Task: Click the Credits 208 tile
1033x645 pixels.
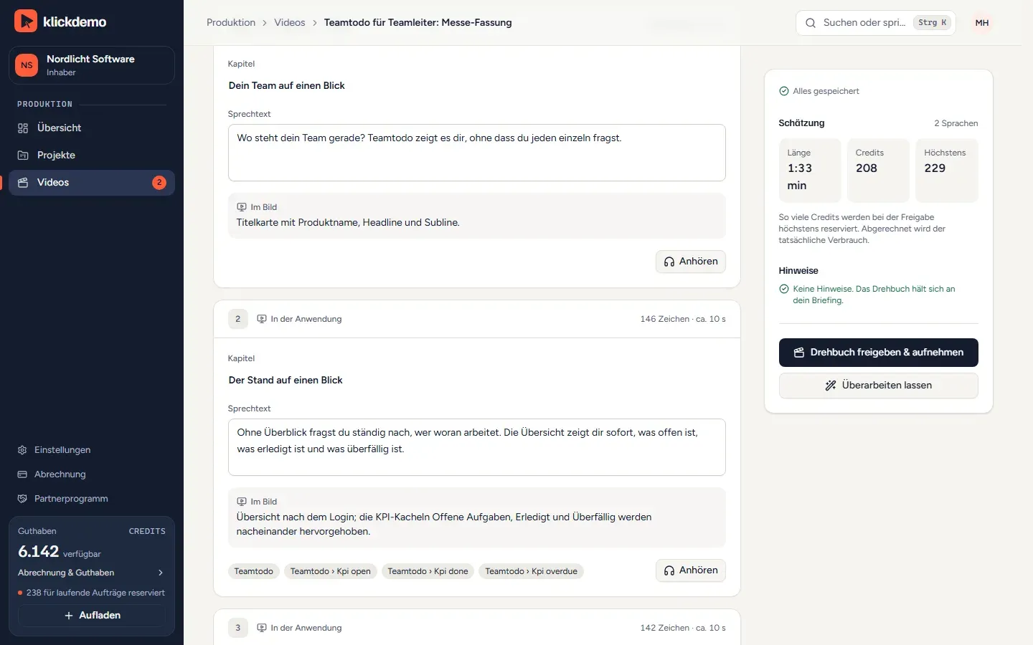Action: click(878, 171)
